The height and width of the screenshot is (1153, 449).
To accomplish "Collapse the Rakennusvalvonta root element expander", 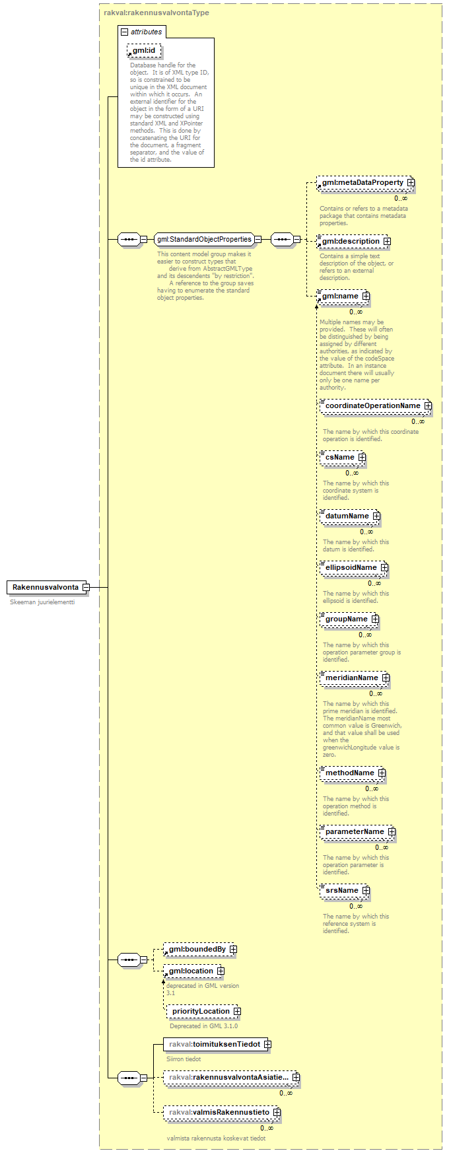I will click(86, 587).
